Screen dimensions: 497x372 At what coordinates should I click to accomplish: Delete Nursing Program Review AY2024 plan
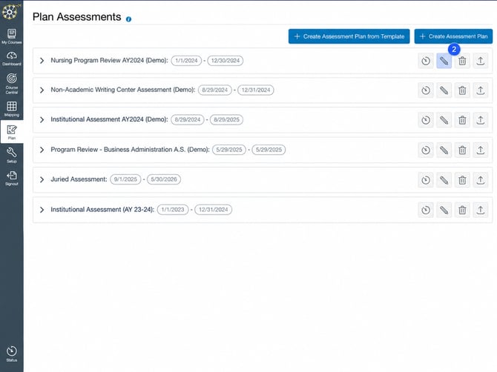(x=462, y=61)
